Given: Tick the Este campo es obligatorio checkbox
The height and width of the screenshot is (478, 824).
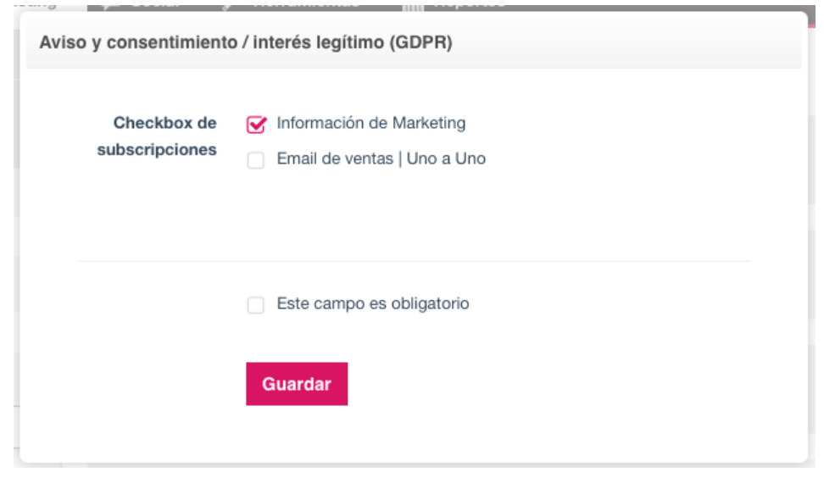Looking at the screenshot, I should pos(256,304).
